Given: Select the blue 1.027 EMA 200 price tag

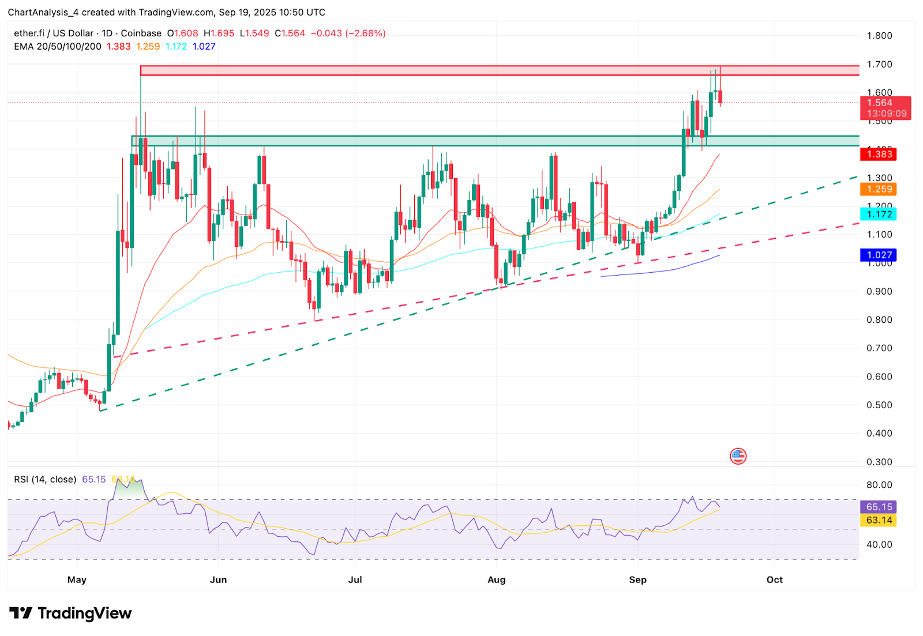Looking at the screenshot, I should pyautogui.click(x=879, y=255).
